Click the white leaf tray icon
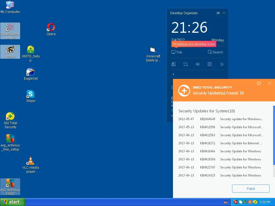This screenshot has width=275, height=206. pos(240,202)
